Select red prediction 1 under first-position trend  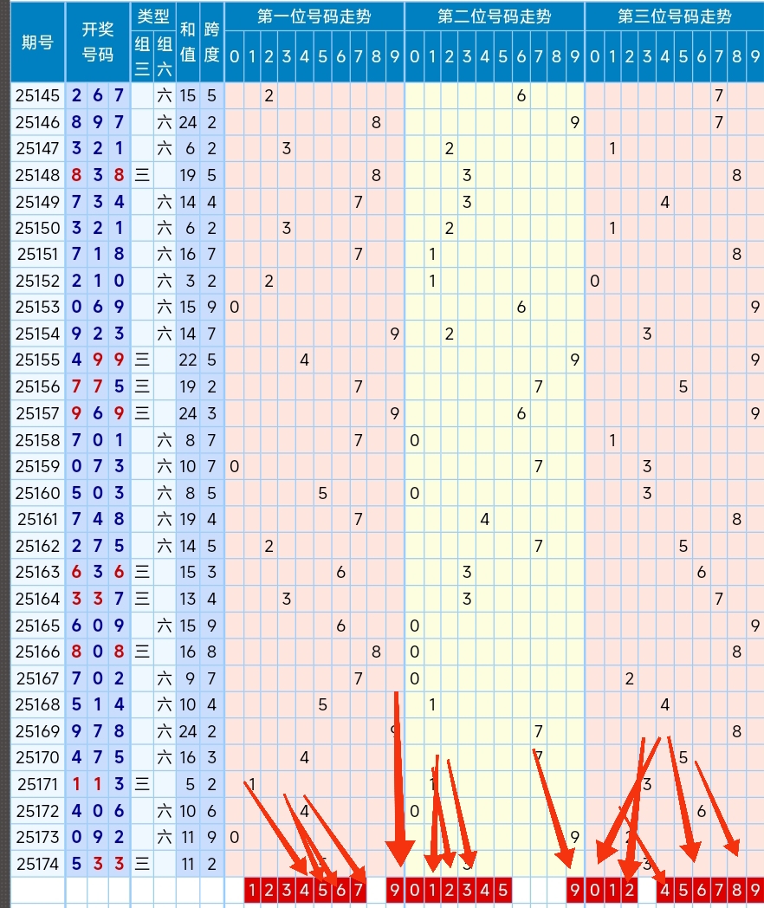coord(252,890)
